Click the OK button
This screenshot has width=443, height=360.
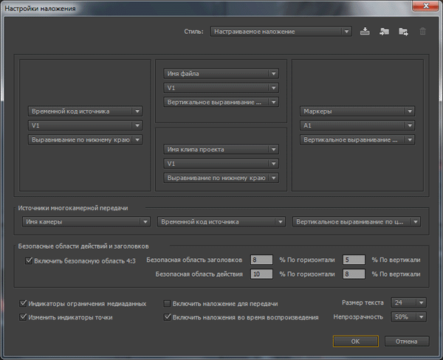[356, 341]
